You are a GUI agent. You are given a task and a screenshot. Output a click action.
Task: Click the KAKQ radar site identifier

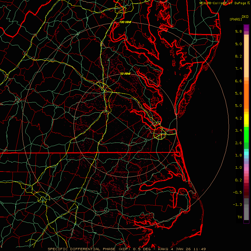coord(163,249)
